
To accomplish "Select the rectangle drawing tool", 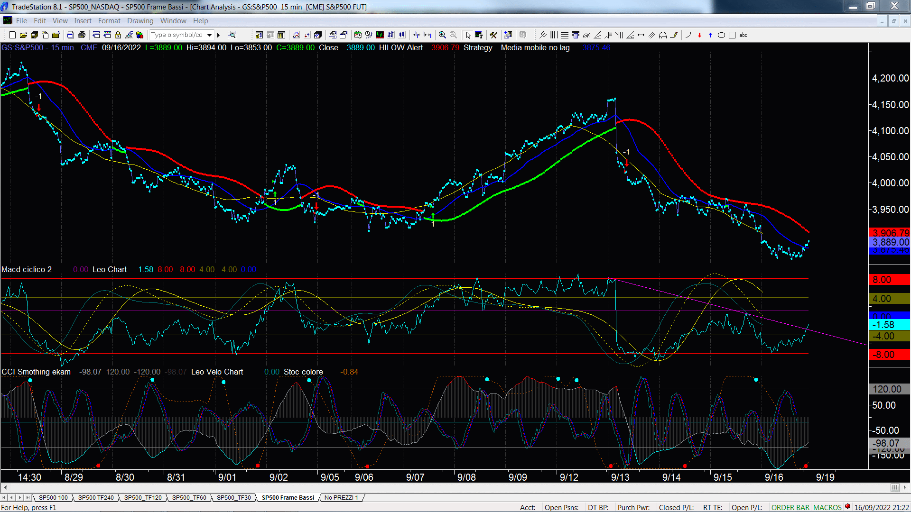I will pos(732,35).
